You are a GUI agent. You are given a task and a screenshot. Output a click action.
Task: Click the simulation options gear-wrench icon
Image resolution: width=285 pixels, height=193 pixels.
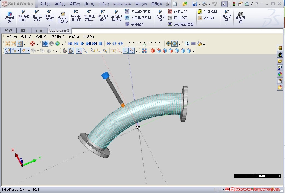point(199,44)
